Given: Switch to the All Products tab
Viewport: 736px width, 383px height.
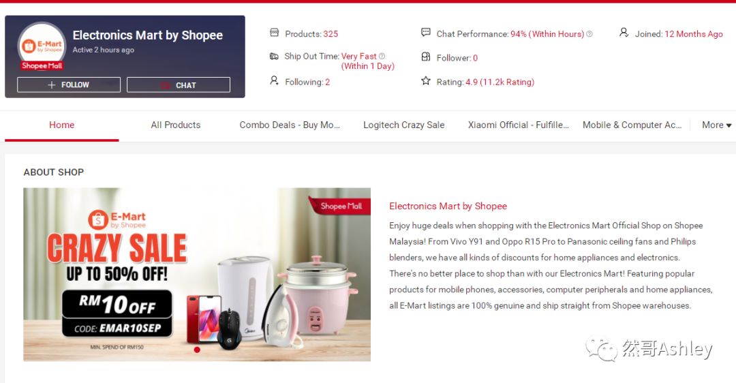Looking at the screenshot, I should click(x=176, y=125).
